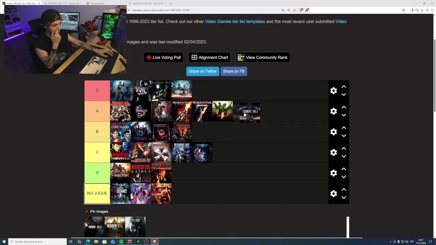436x245 pixels.
Task: Select the orange A tier label
Action: coord(97,111)
